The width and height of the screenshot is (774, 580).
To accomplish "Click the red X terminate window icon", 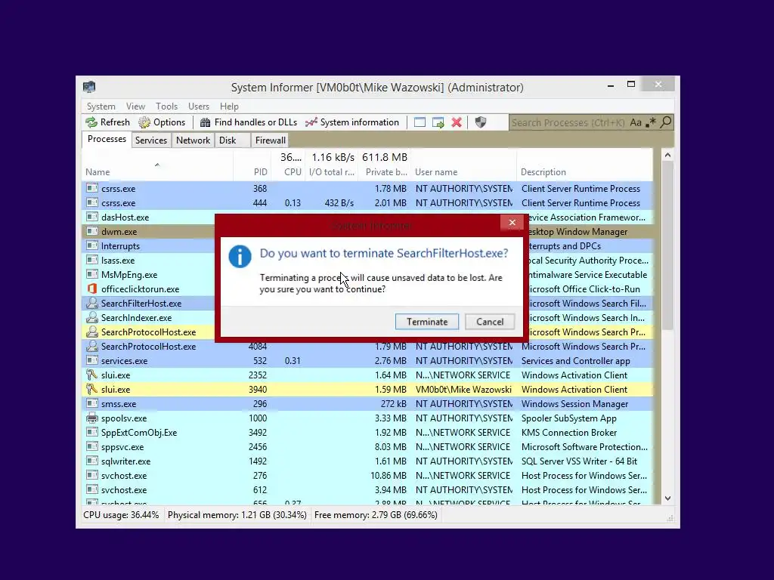I will tap(457, 122).
